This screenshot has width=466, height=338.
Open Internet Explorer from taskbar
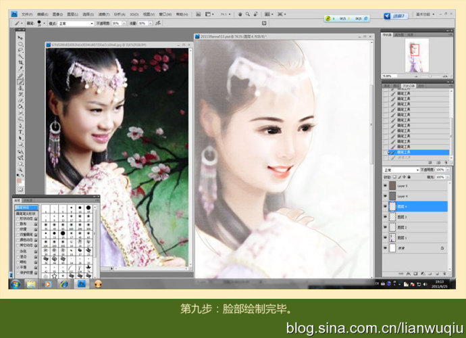click(64, 284)
